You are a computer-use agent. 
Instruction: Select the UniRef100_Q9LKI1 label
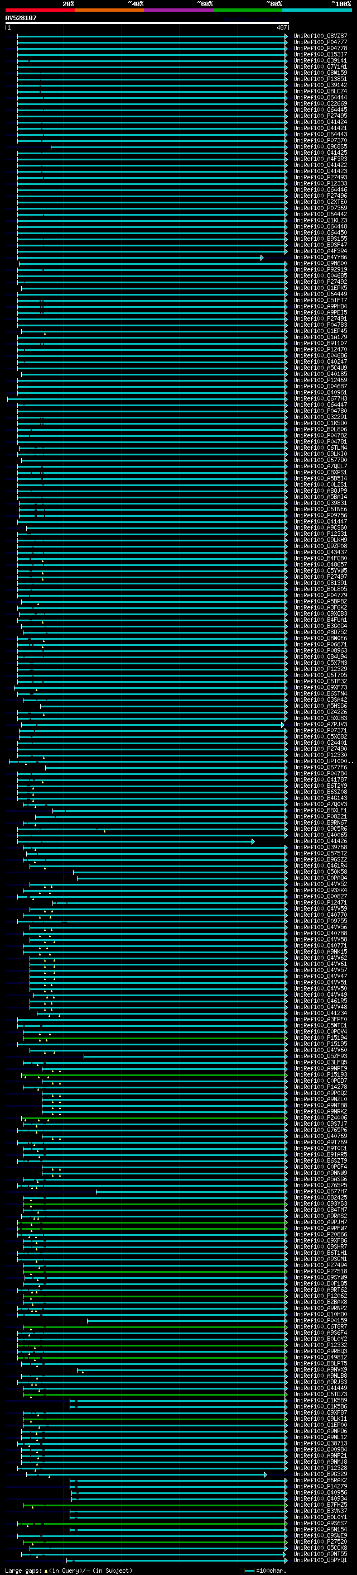320,1419
